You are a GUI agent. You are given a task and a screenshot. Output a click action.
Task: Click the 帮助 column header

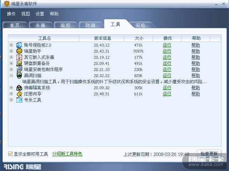tap(196, 38)
